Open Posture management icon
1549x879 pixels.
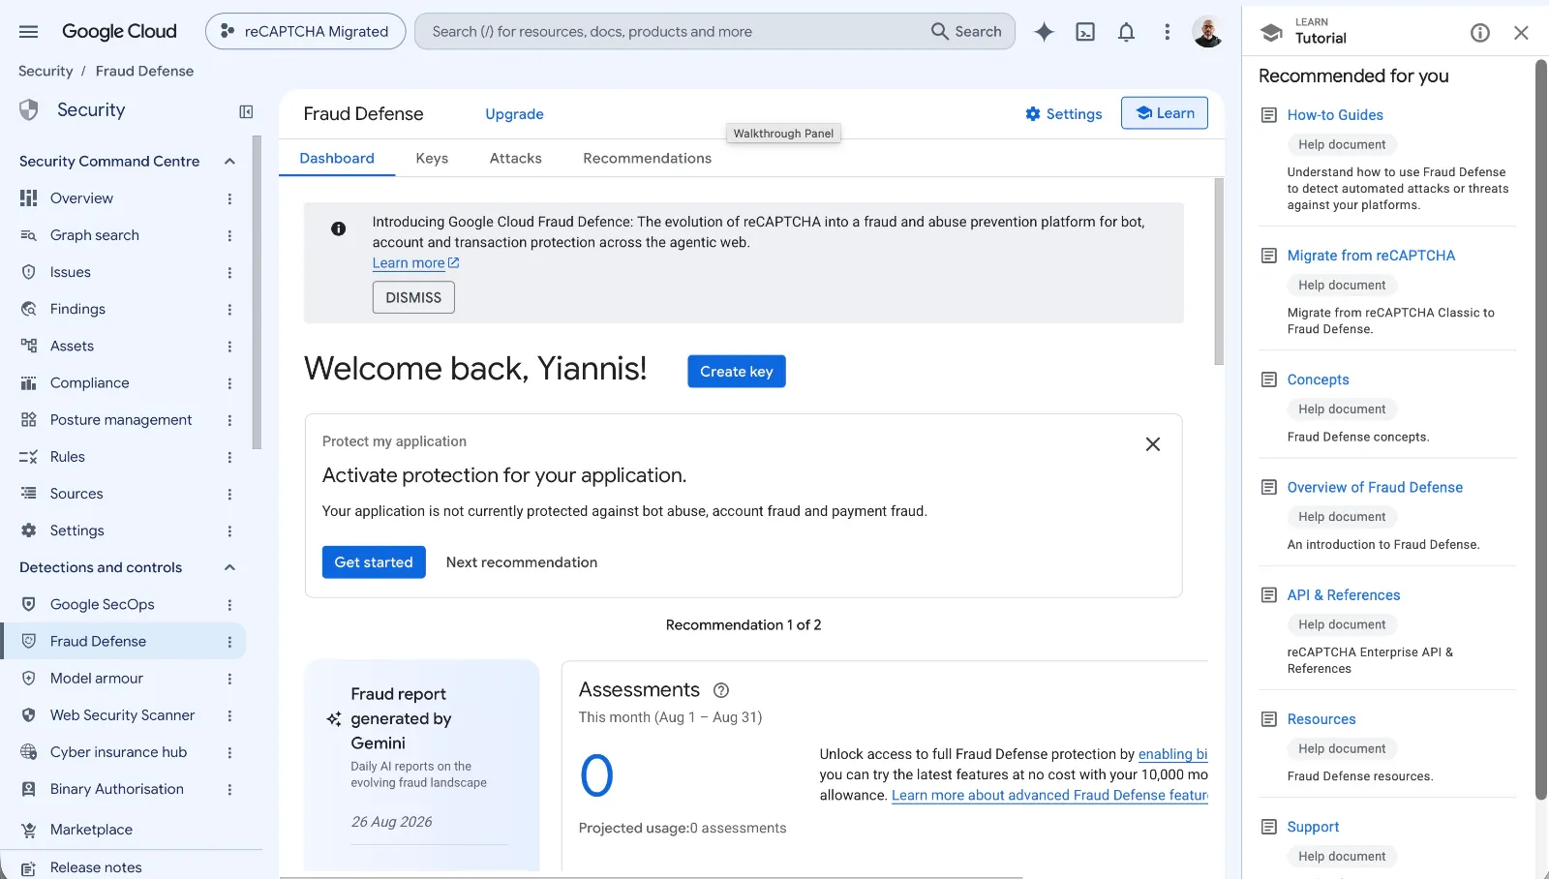[x=29, y=420]
